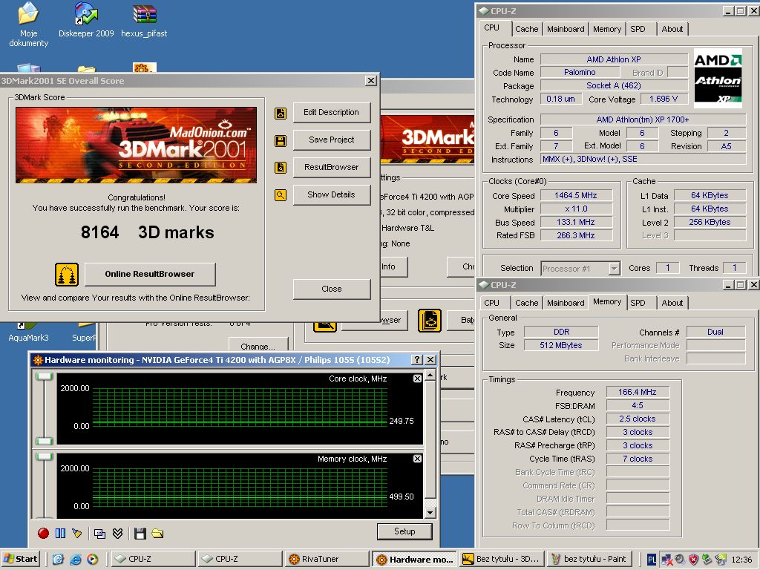Open Internet Explorer quick launch icon

(x=76, y=559)
